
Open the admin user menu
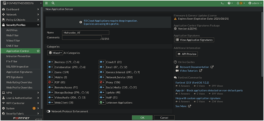coord(255,3)
